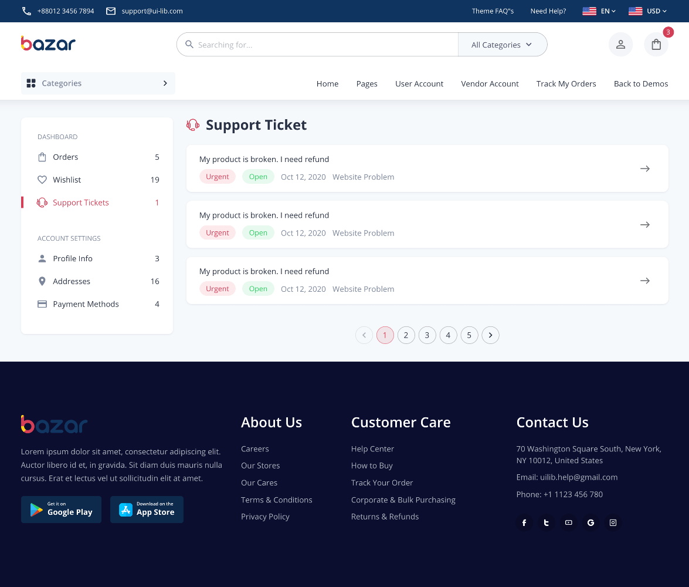
Task: Expand the All Categories dropdown
Action: 502,45
